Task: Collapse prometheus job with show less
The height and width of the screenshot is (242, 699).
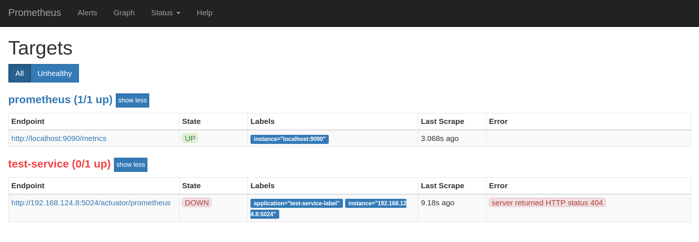Action: [x=133, y=100]
